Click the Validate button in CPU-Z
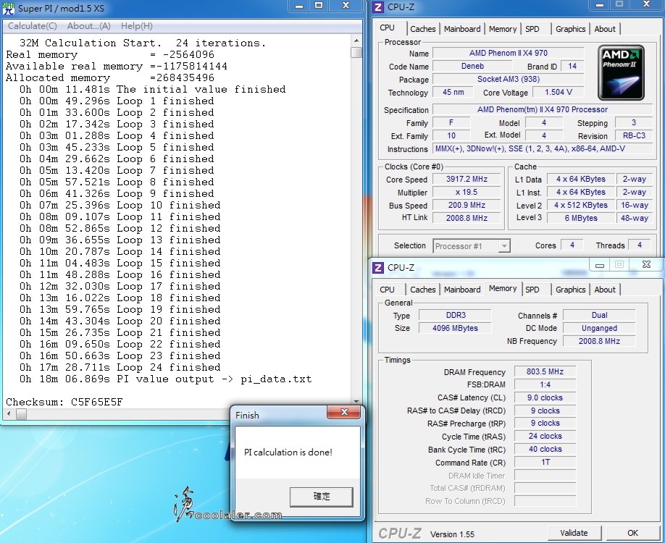 (574, 533)
